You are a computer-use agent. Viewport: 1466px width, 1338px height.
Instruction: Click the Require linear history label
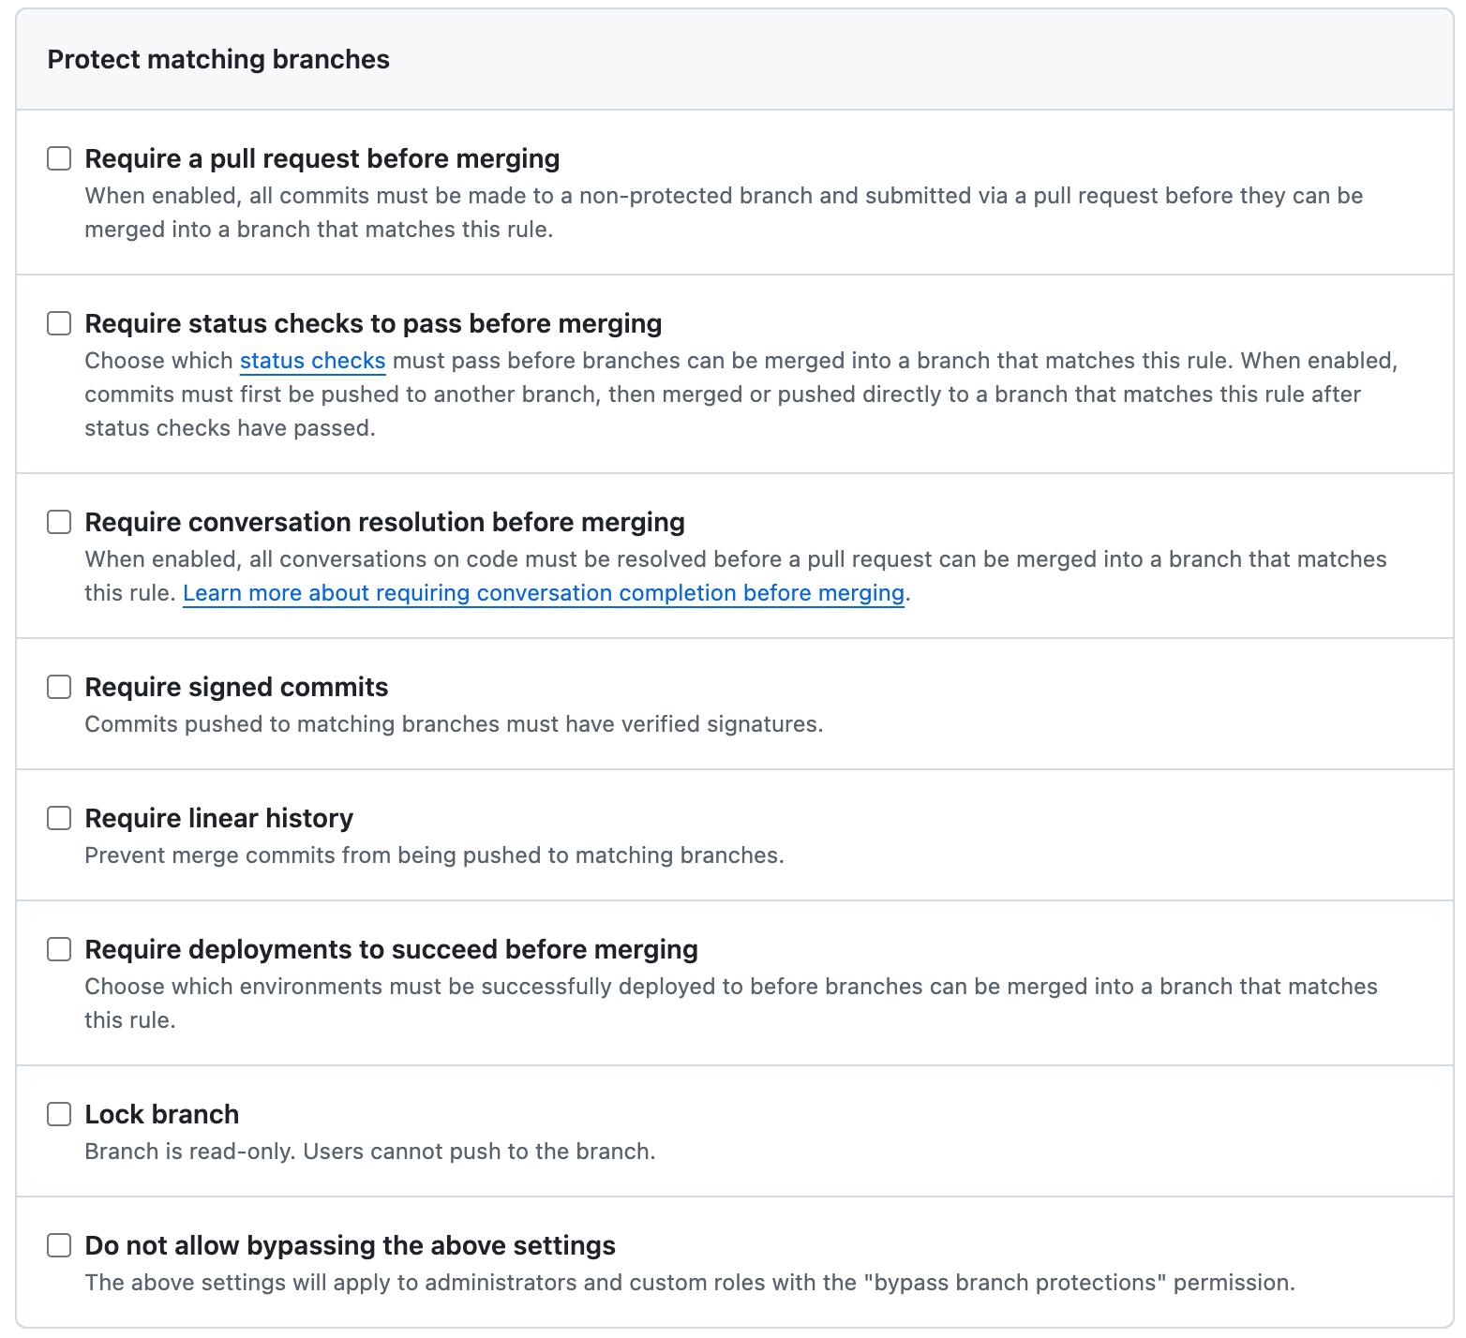click(219, 818)
